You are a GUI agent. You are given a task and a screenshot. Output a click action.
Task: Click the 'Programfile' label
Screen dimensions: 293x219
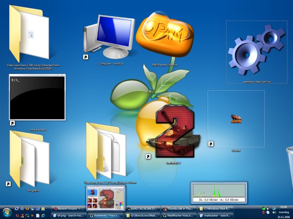(x=33, y=191)
